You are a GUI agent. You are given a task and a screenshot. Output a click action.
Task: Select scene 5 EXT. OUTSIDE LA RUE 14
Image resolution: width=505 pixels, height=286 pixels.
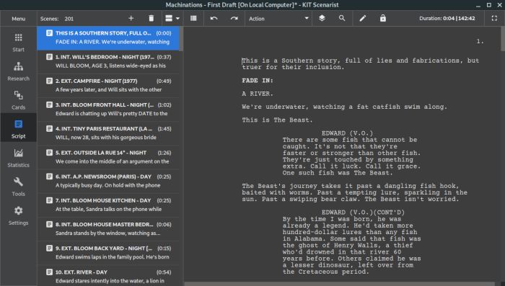[108, 157]
